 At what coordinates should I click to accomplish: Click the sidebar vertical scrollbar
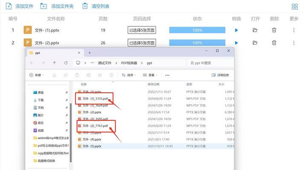click(71, 133)
